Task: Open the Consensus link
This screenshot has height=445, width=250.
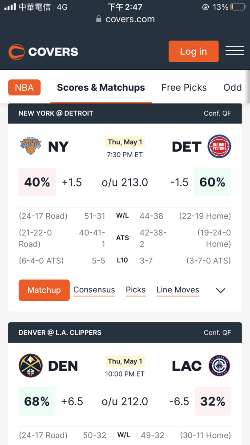Action: click(x=94, y=290)
